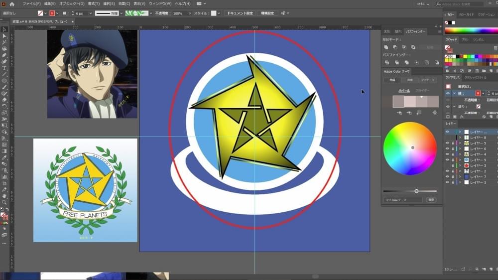498x280 pixels.
Task: Select the Paintbrush tool
Action: click(4, 87)
